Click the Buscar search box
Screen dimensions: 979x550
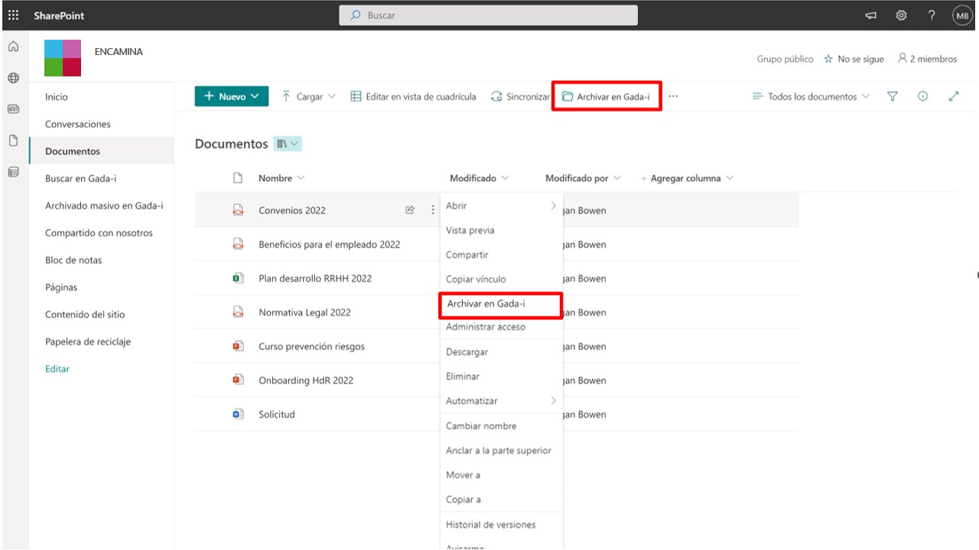(488, 15)
